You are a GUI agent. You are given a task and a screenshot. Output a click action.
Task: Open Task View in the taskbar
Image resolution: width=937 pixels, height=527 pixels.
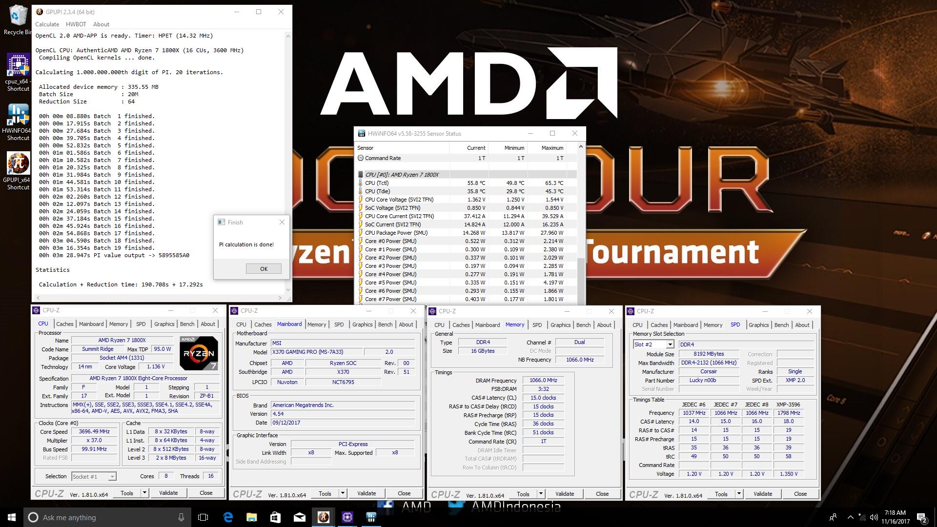203,517
